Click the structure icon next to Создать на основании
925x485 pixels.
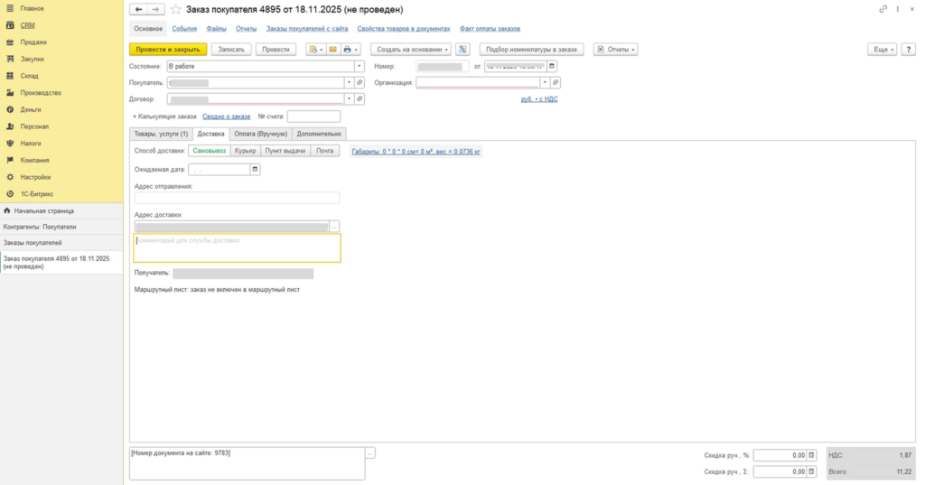coord(462,50)
